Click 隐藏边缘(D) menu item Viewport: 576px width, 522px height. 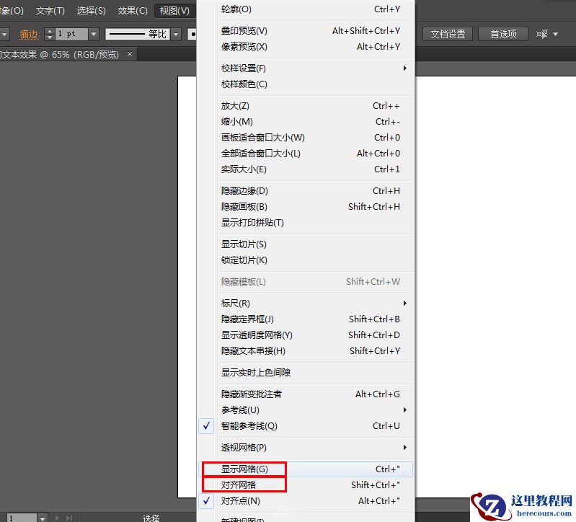316,190
